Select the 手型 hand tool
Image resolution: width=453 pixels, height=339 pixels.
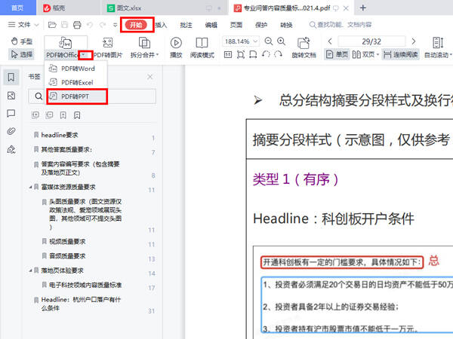[x=22, y=41]
